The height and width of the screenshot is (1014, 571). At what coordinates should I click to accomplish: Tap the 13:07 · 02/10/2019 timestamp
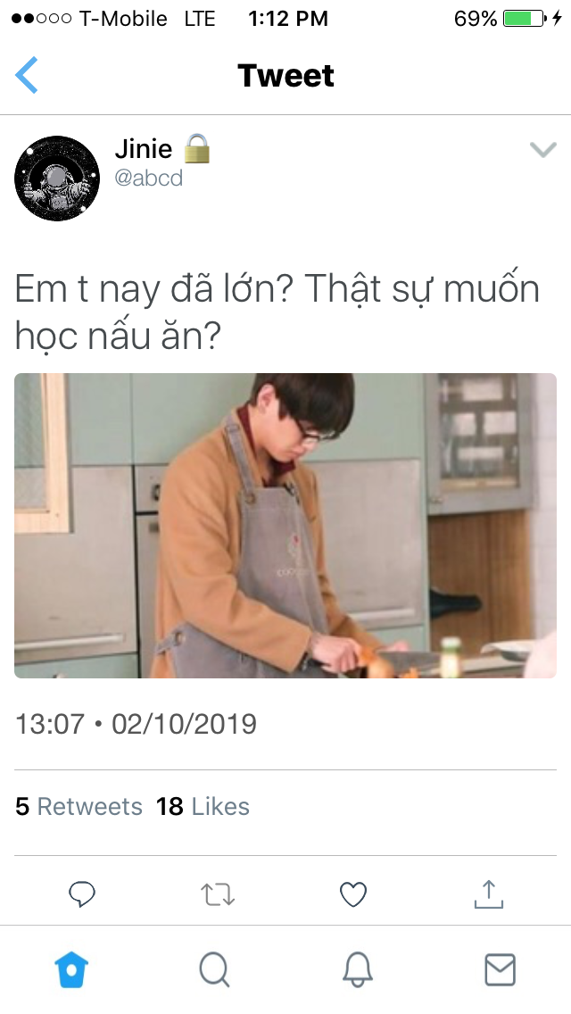click(136, 724)
